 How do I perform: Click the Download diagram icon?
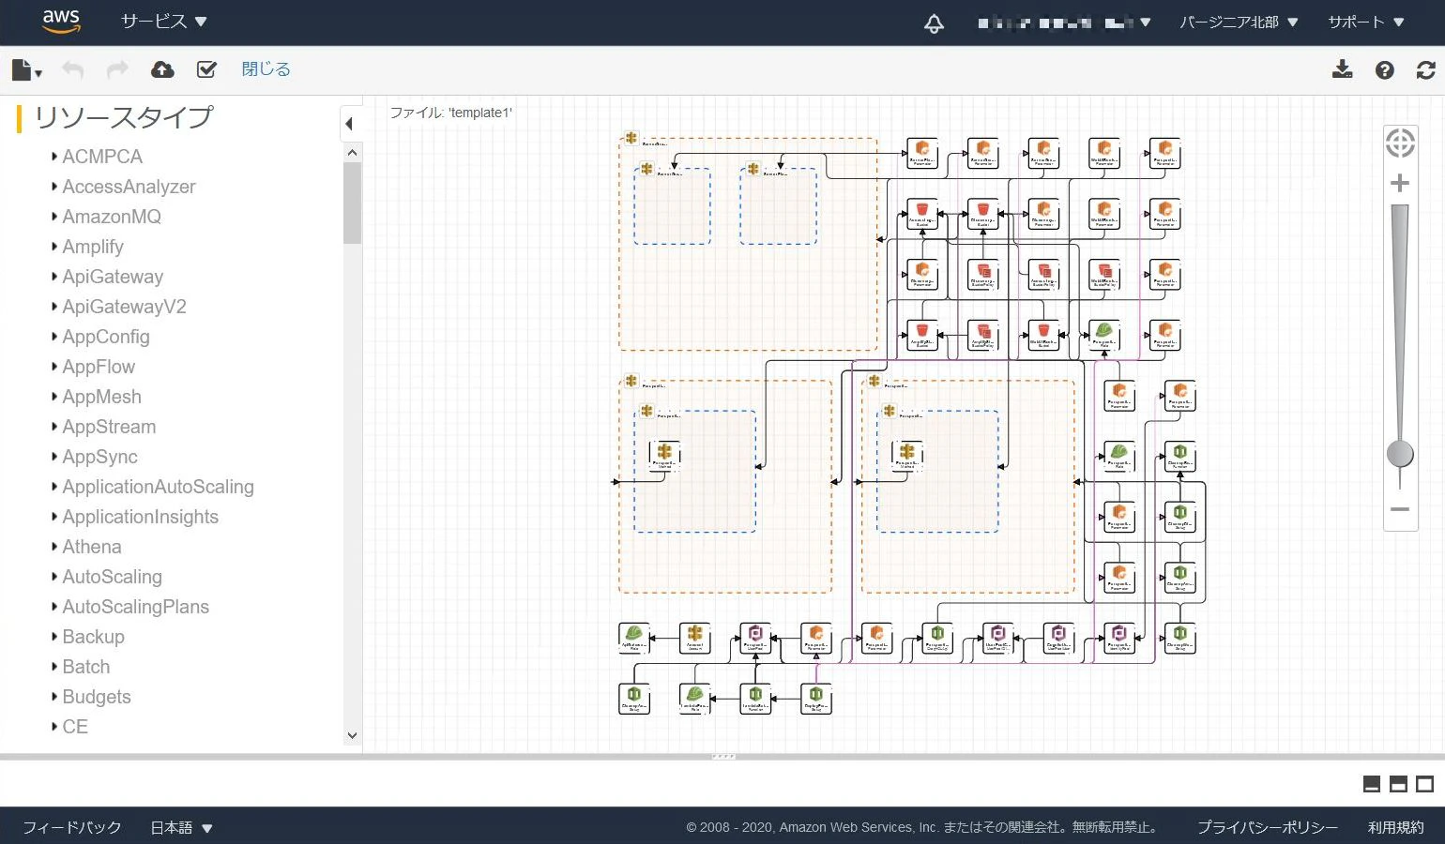(1343, 69)
